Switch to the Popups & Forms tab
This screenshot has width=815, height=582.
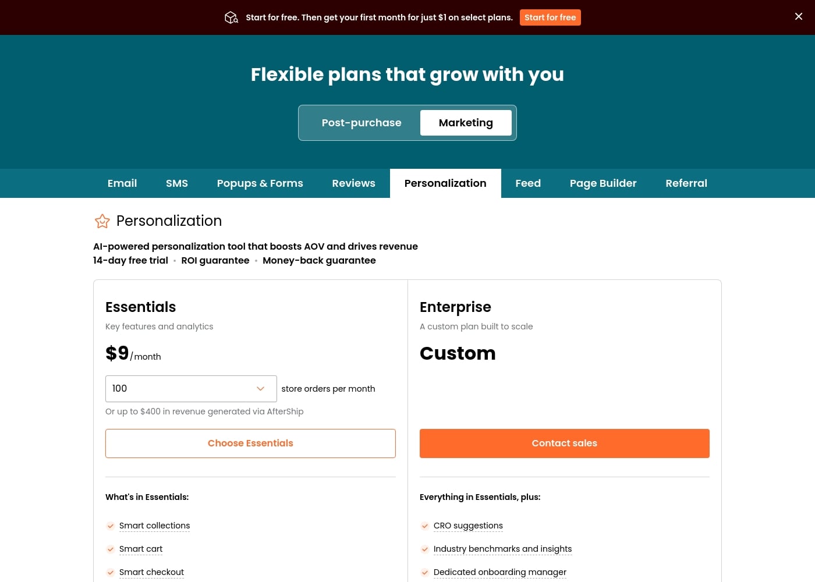[260, 183]
